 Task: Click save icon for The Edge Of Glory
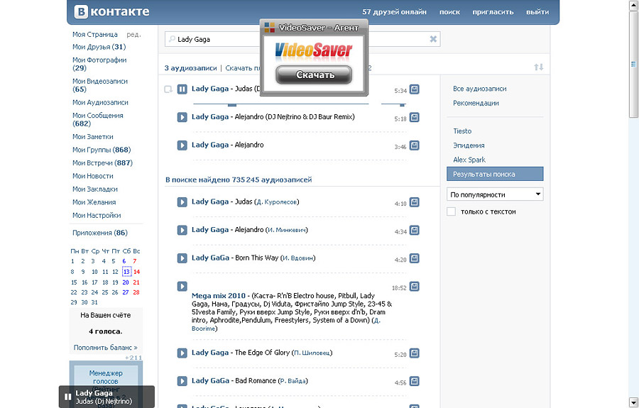point(415,353)
